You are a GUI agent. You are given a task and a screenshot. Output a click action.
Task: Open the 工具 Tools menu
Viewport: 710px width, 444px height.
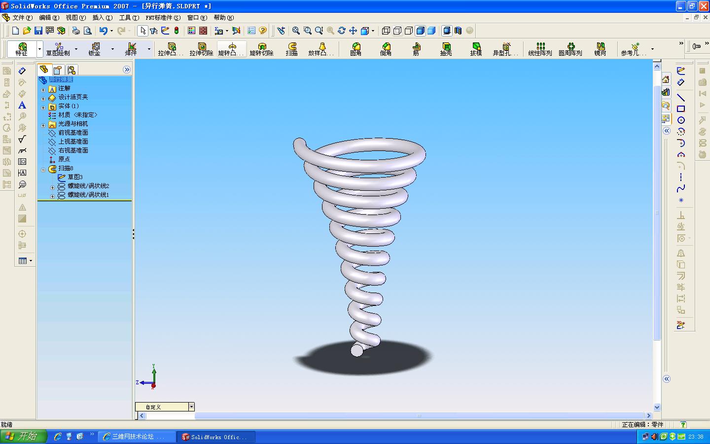point(129,18)
